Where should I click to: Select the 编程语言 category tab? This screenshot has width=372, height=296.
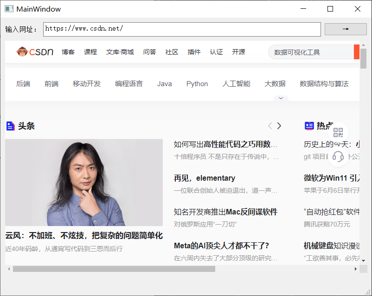pos(129,84)
